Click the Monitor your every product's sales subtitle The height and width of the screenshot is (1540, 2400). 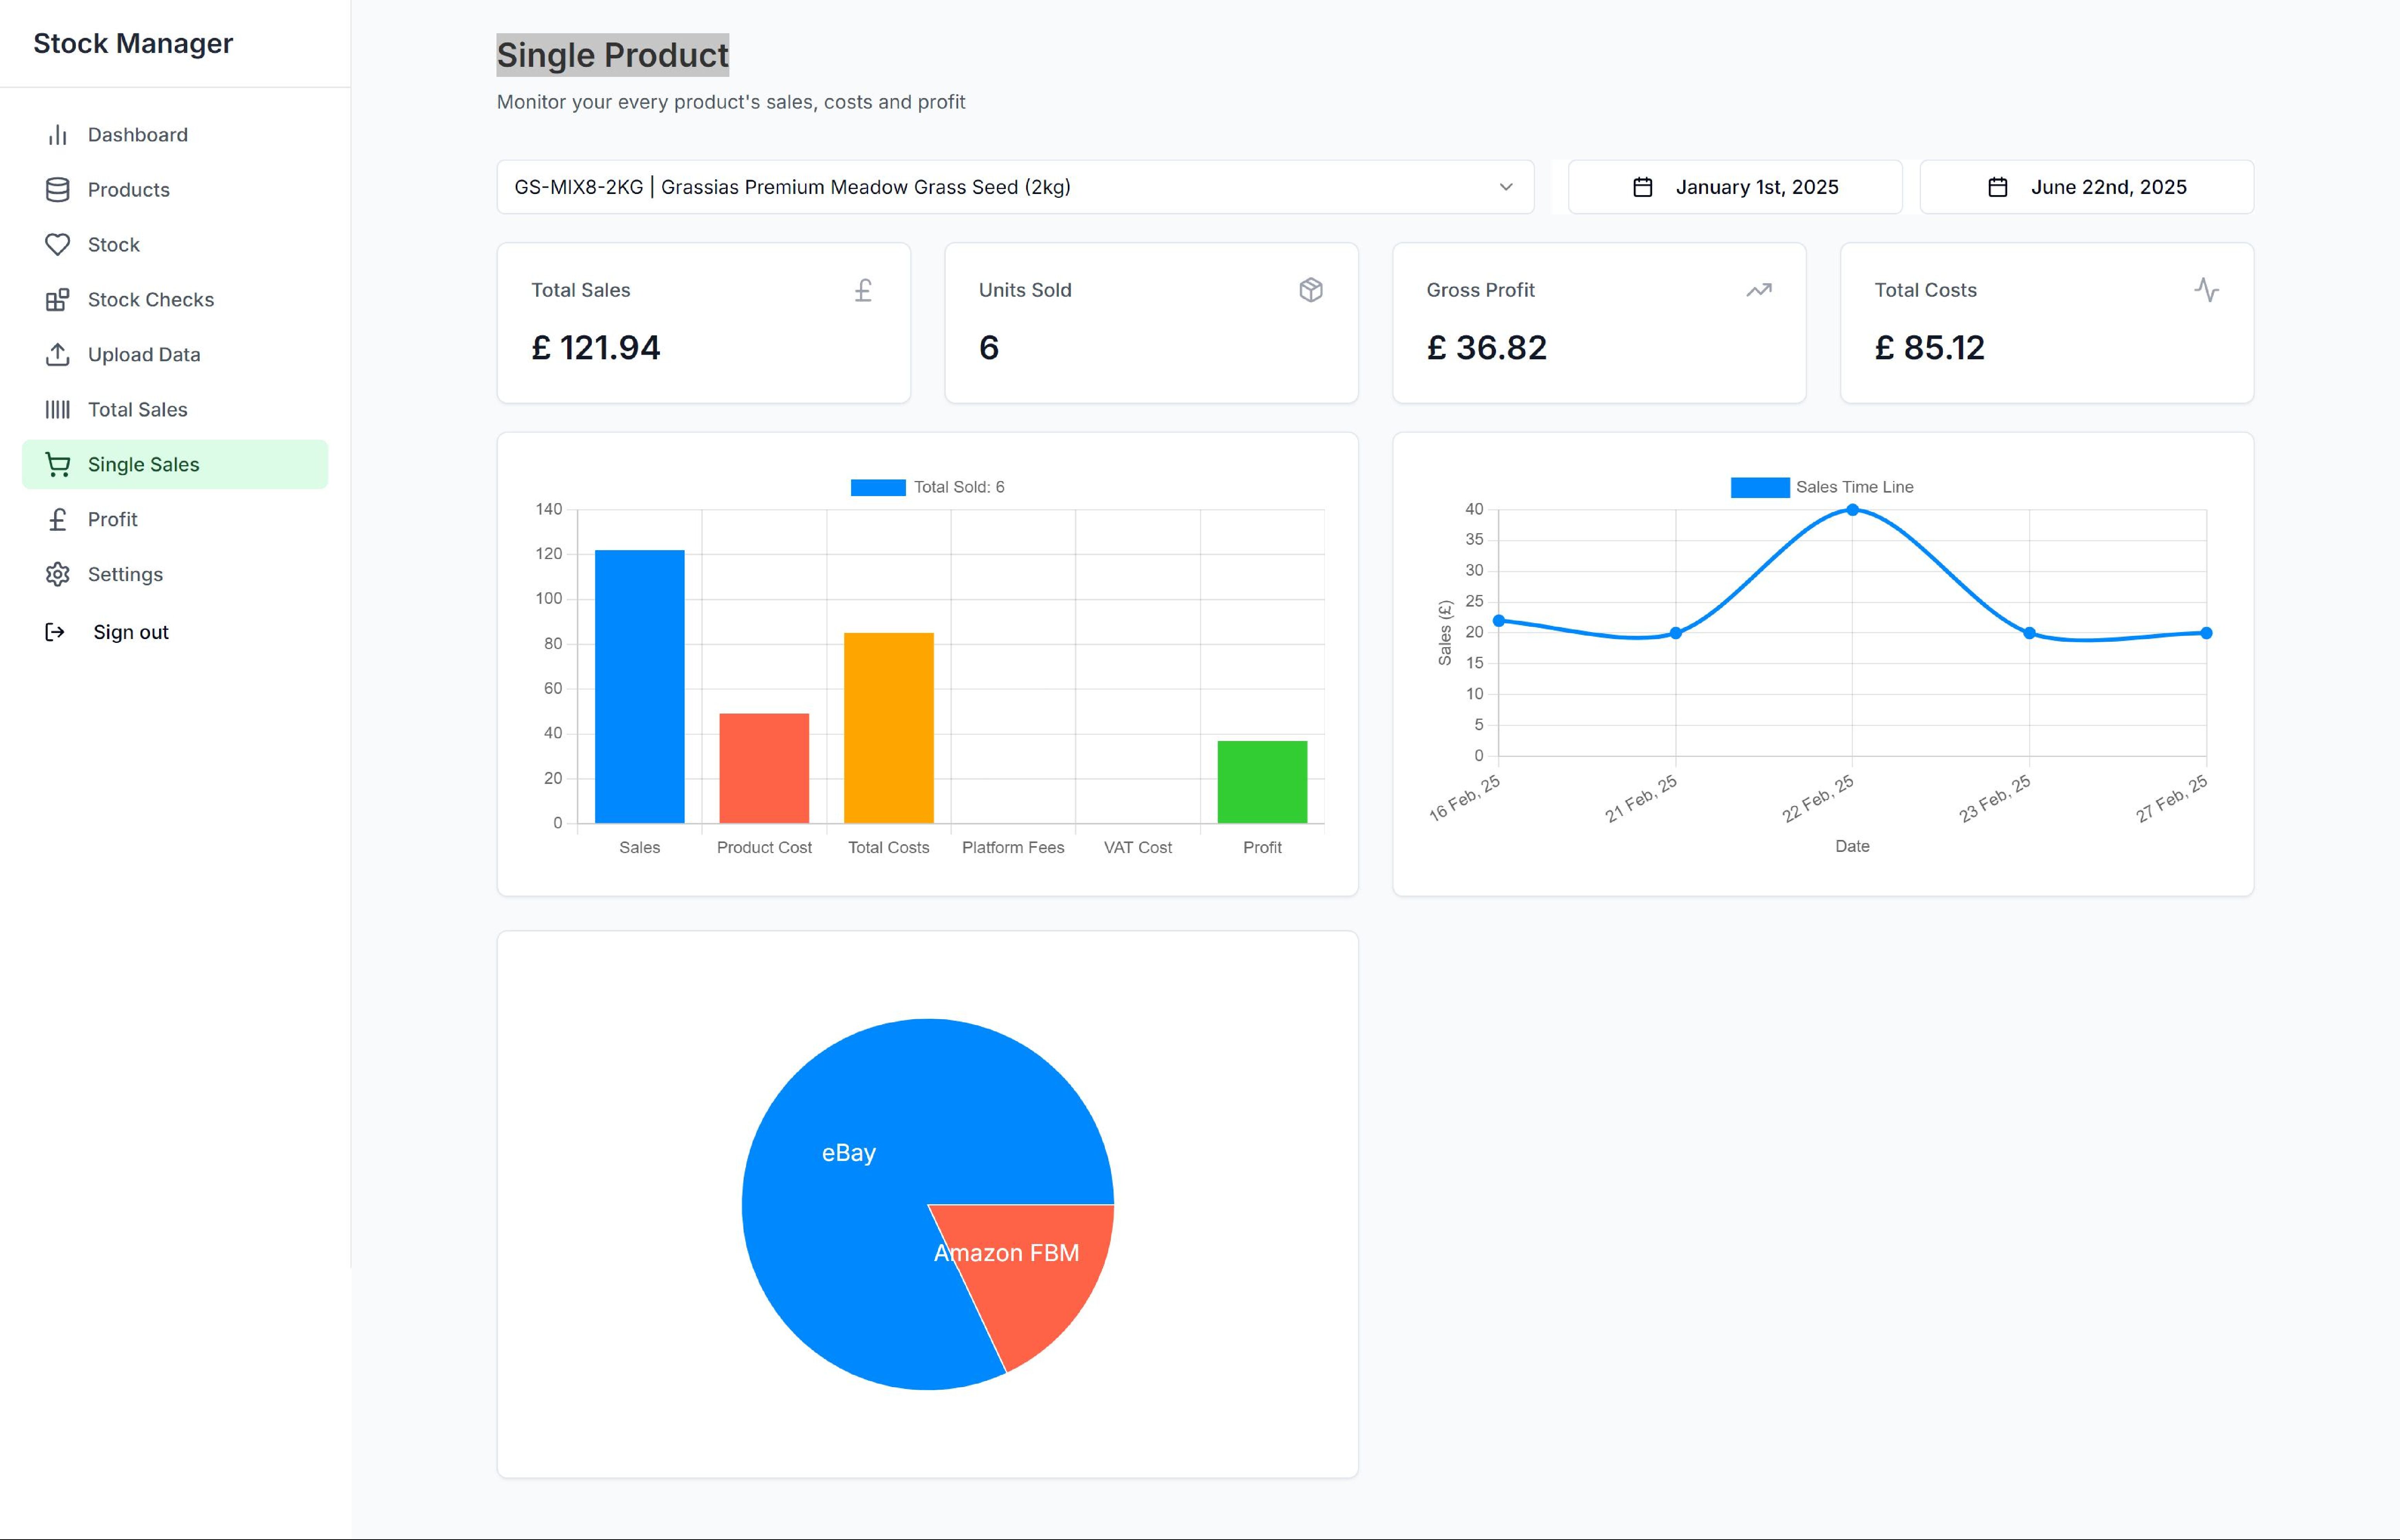pos(731,102)
